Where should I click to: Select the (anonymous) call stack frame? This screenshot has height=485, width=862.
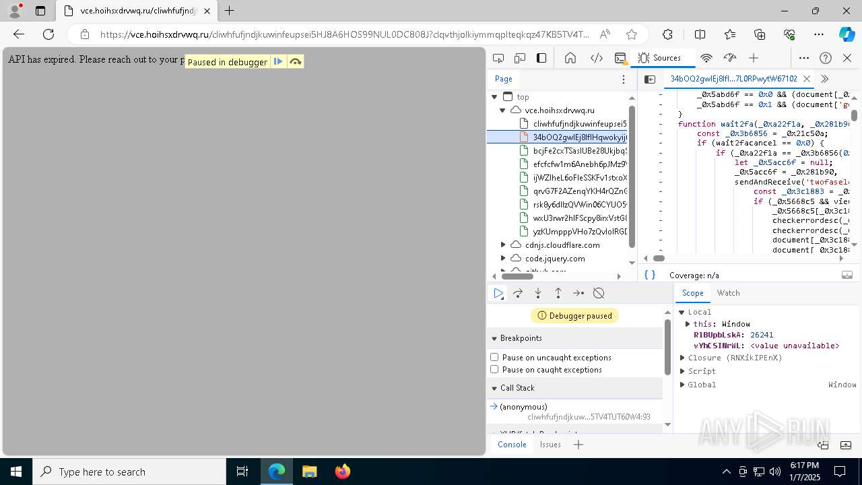574,412
